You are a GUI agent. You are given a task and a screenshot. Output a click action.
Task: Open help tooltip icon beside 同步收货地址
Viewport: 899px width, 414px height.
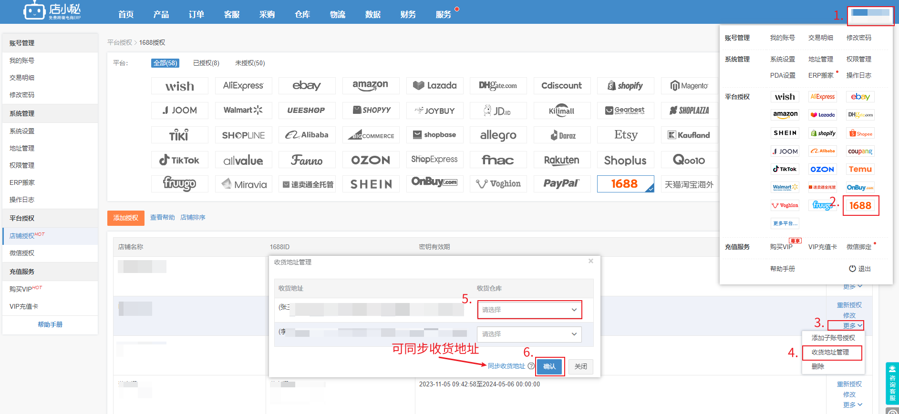click(x=531, y=366)
